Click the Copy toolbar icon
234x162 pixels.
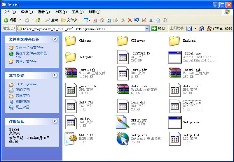pyautogui.click(x=158, y=20)
